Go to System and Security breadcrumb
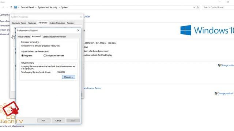The image size is (234, 131). (x=48, y=7)
